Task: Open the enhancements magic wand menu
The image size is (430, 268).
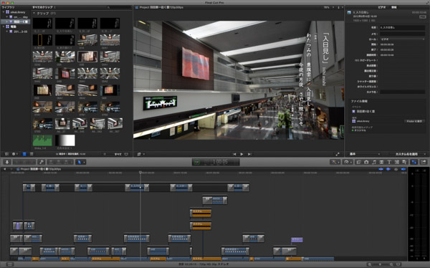Action: (x=335, y=162)
